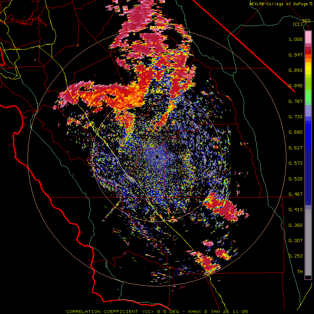Click the 0.787 scale value

(296, 101)
